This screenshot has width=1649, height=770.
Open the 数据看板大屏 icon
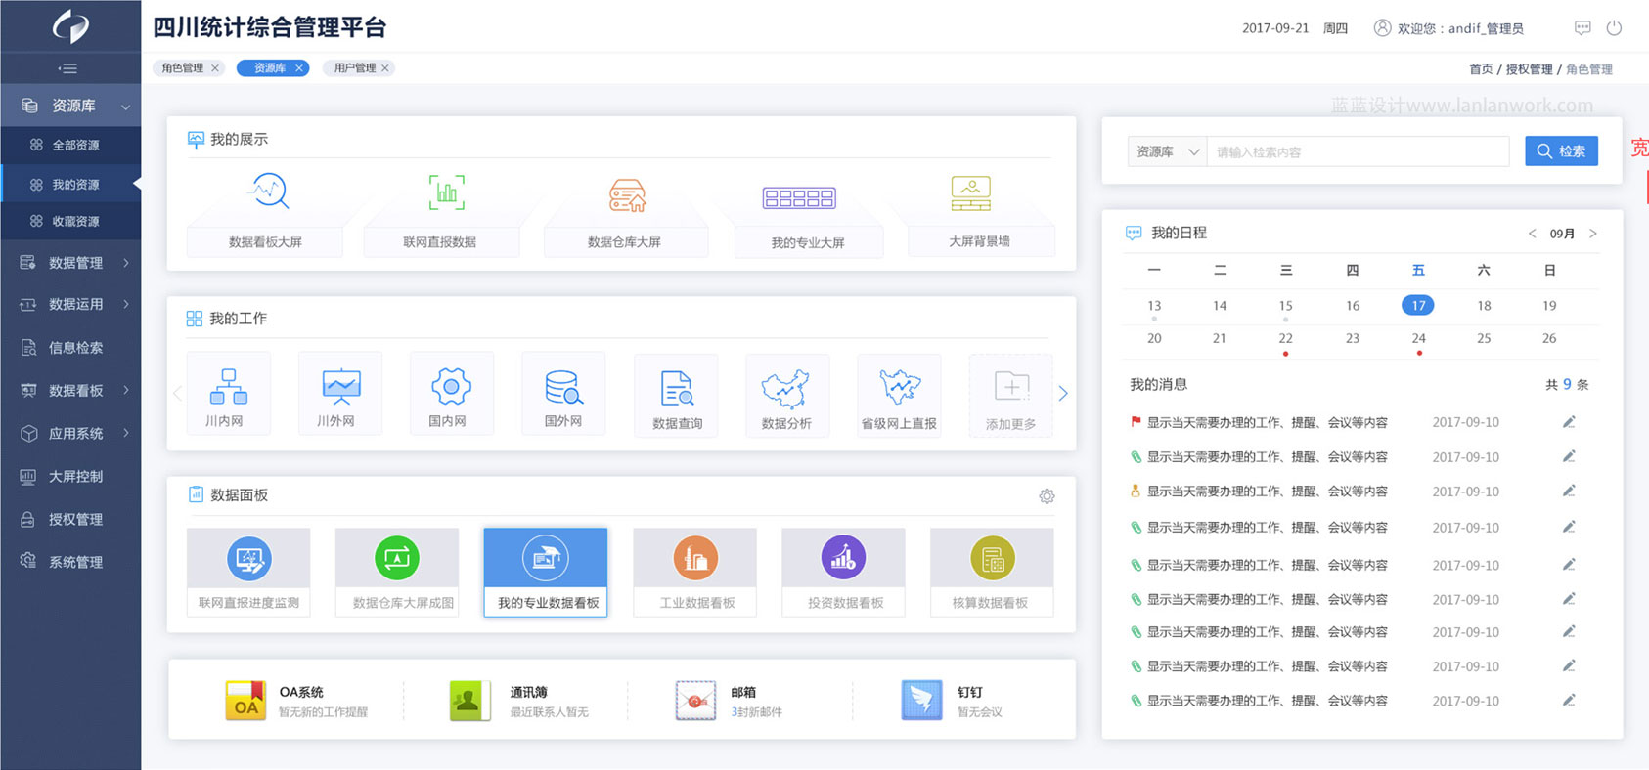(268, 192)
